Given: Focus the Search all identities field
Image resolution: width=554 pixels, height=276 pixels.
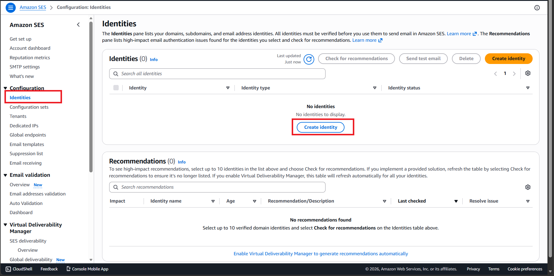Looking at the screenshot, I should click(x=217, y=74).
